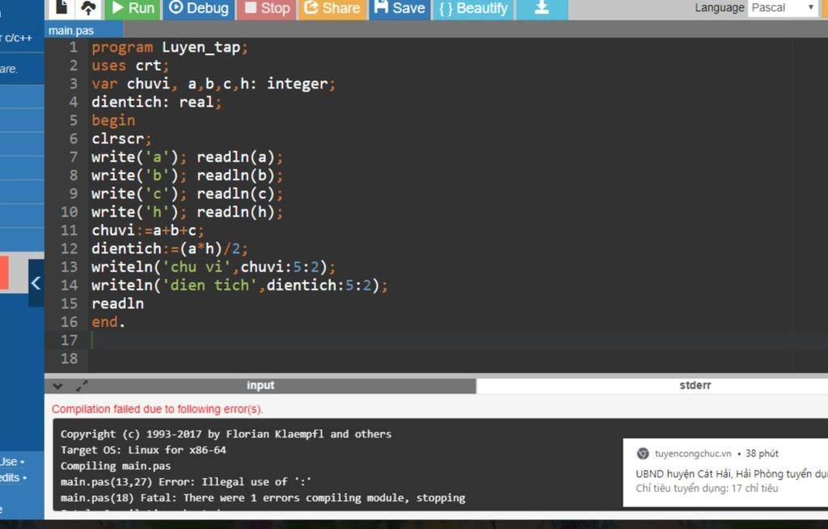This screenshot has height=529, width=828.
Task: Click the Chrome icon in the notification
Action: 643,454
